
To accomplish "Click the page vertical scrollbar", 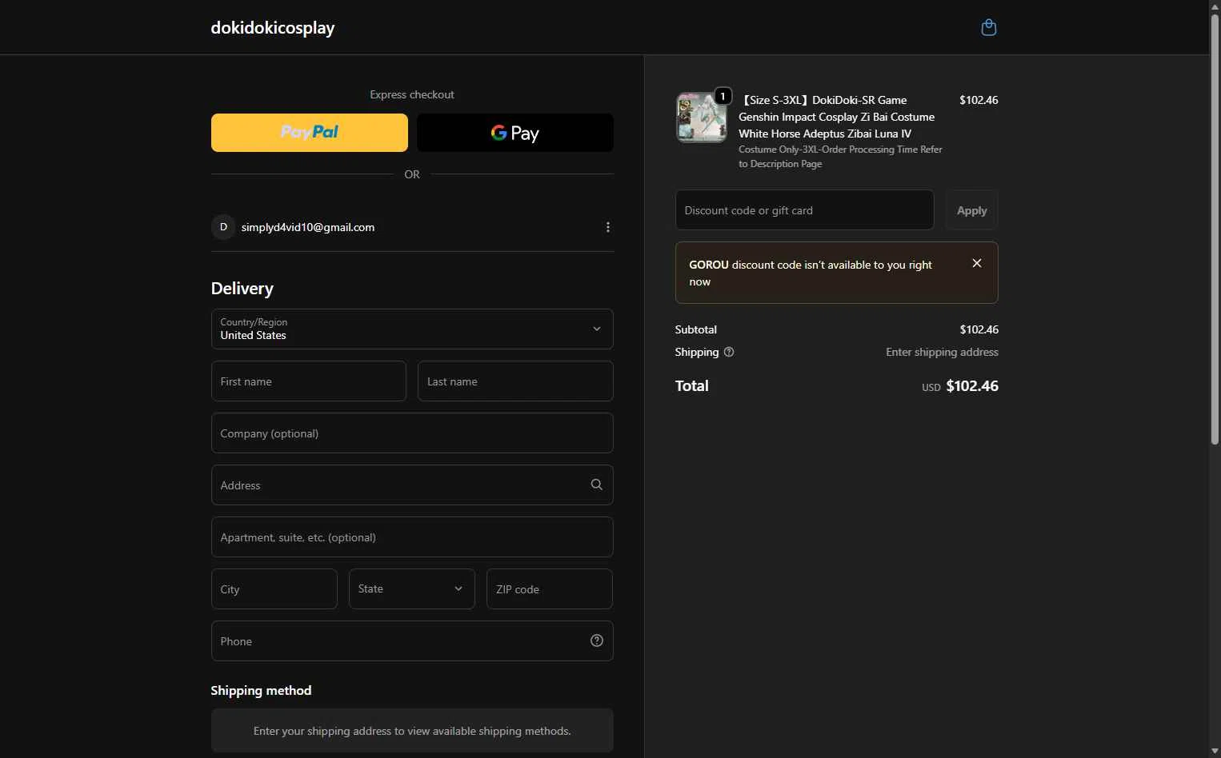I will [x=1215, y=228].
